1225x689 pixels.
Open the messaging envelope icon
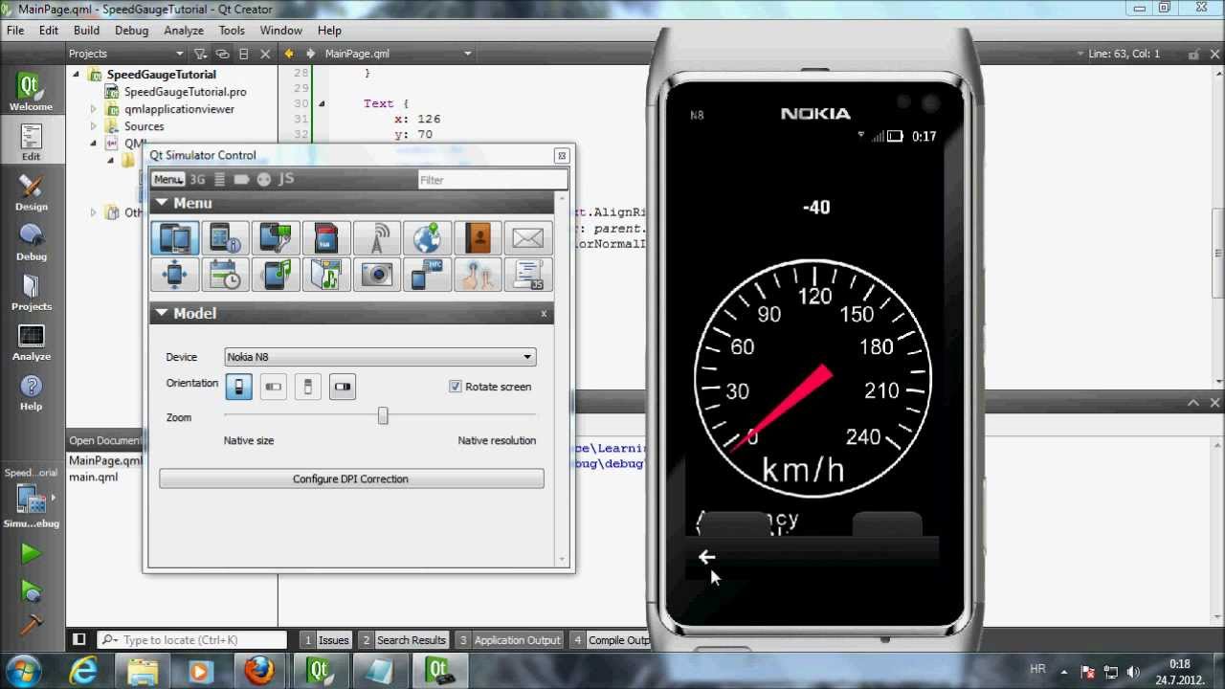coord(528,237)
